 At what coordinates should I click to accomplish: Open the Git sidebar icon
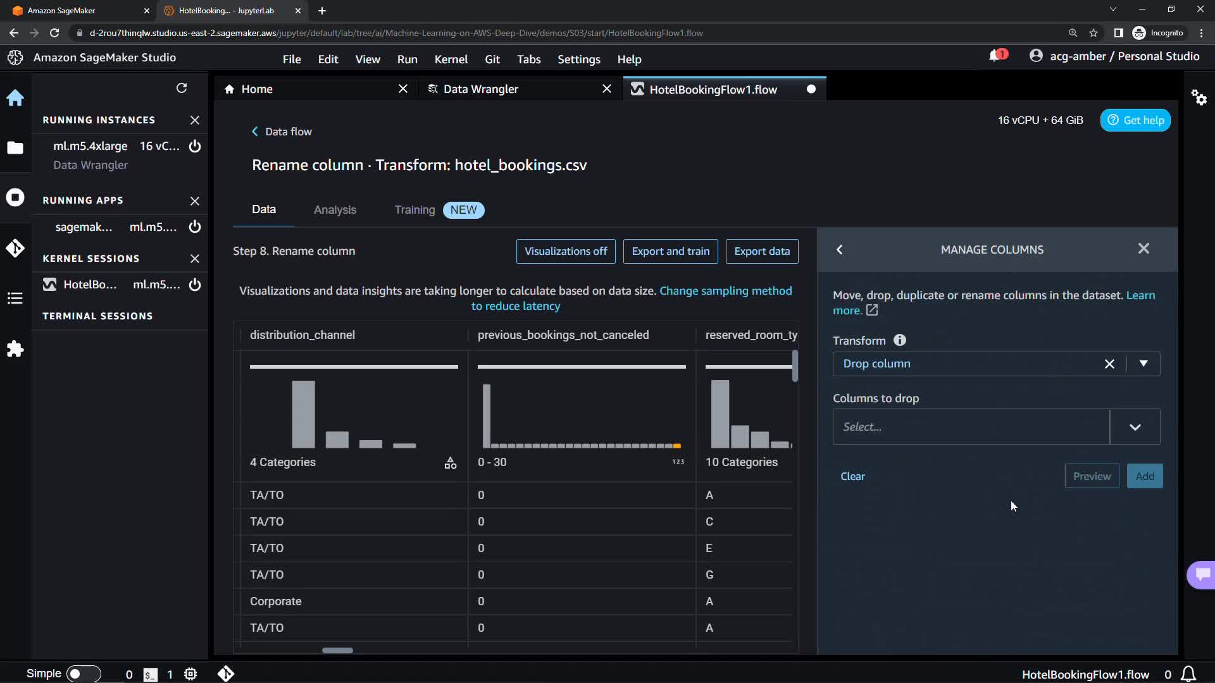15,248
